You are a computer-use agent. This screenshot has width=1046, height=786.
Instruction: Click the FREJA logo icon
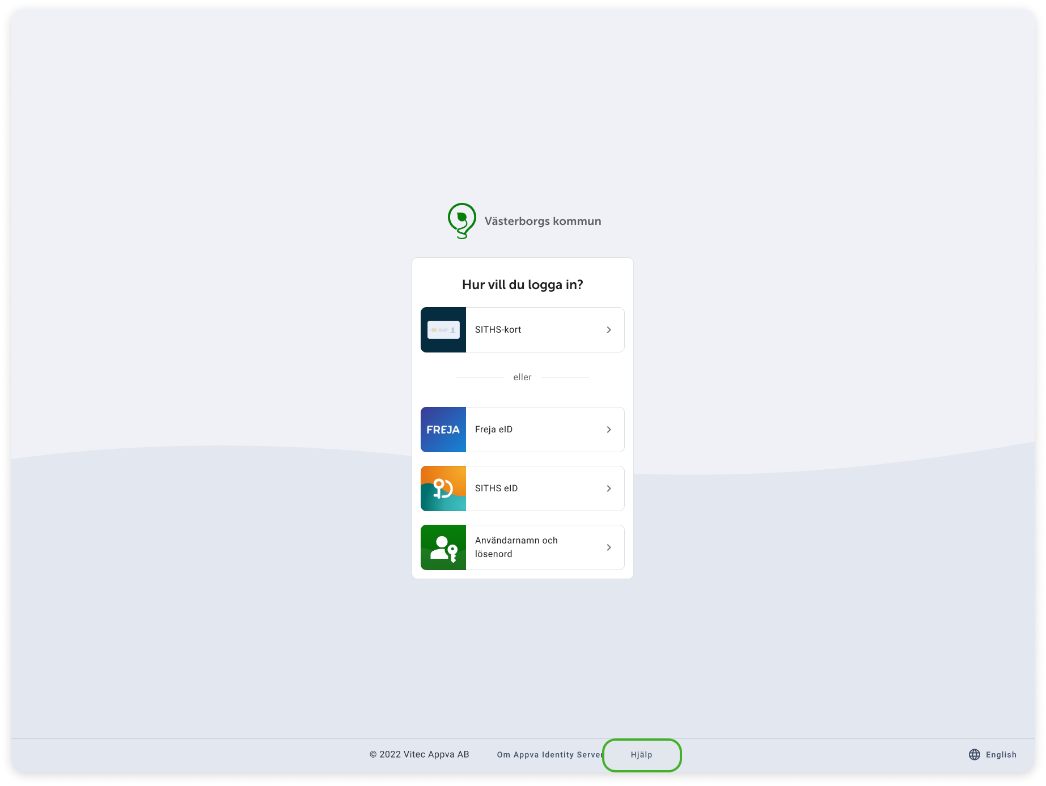click(x=443, y=430)
